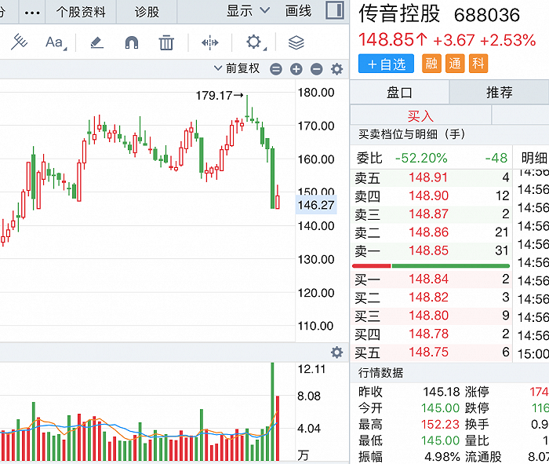
Task: Click stock code 688036
Action: (487, 15)
